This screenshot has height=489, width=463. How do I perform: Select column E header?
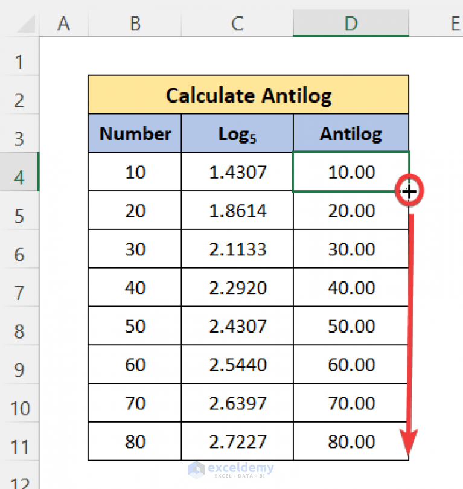pos(436,23)
